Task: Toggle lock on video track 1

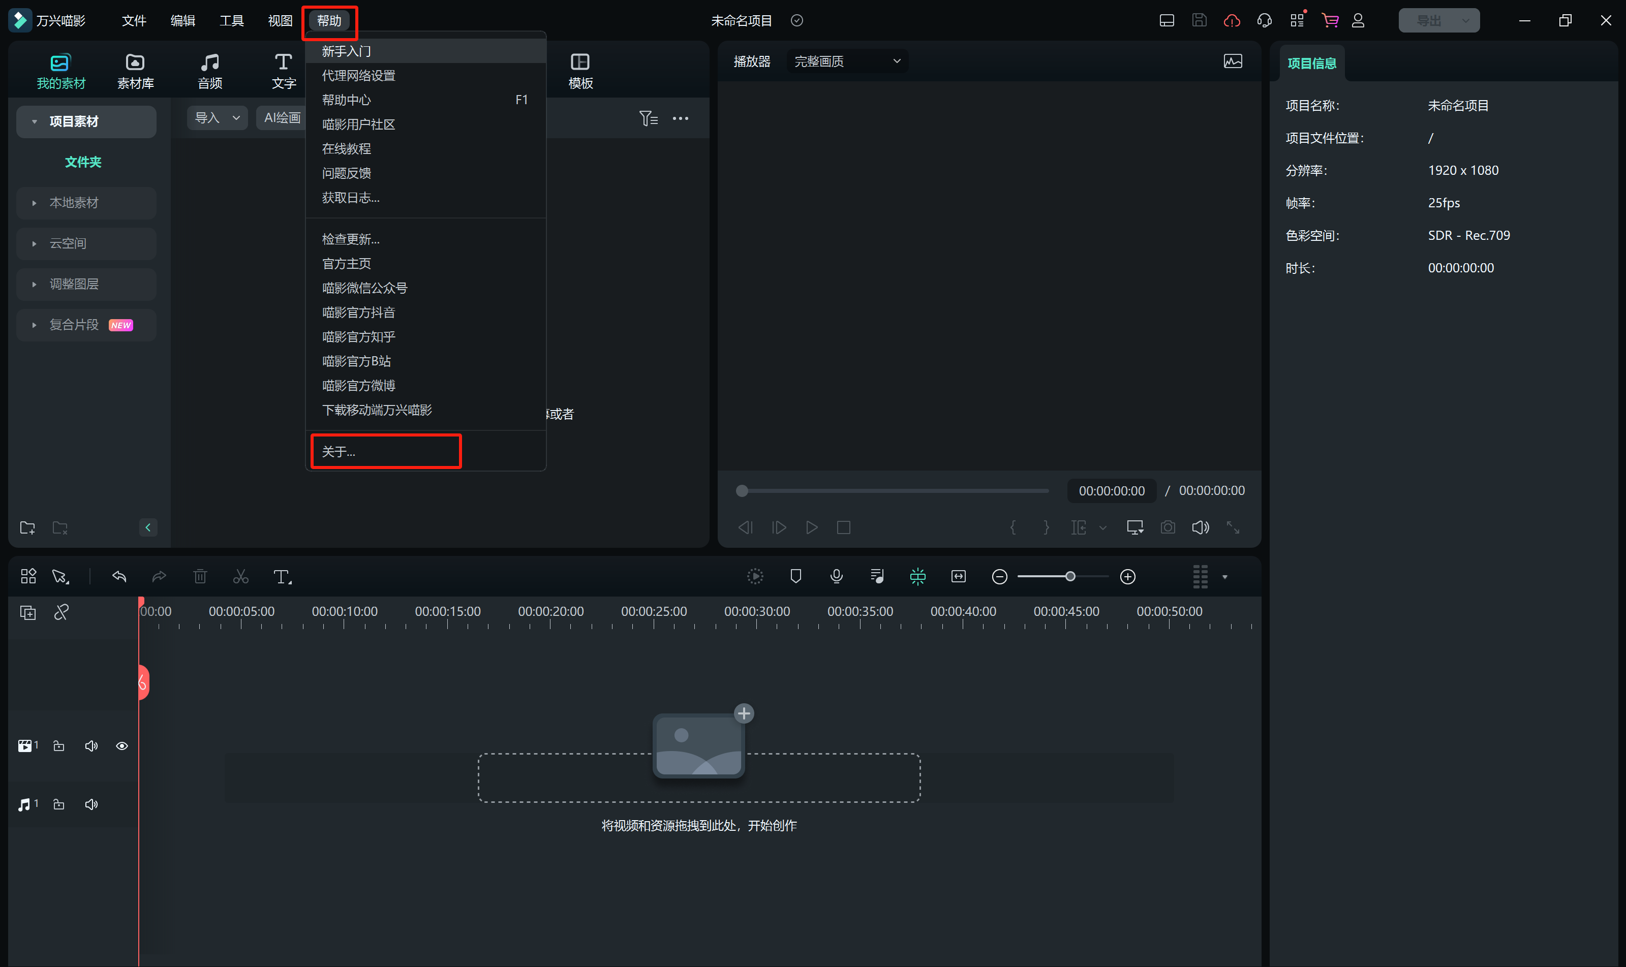Action: tap(58, 746)
